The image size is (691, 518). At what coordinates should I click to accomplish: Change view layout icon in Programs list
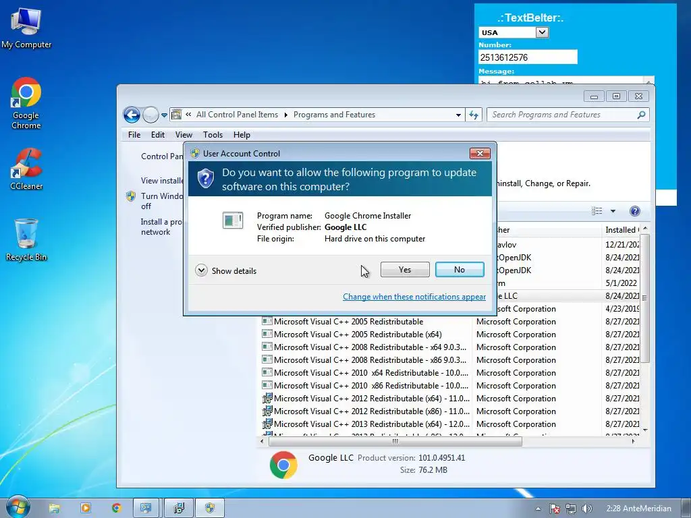point(597,211)
